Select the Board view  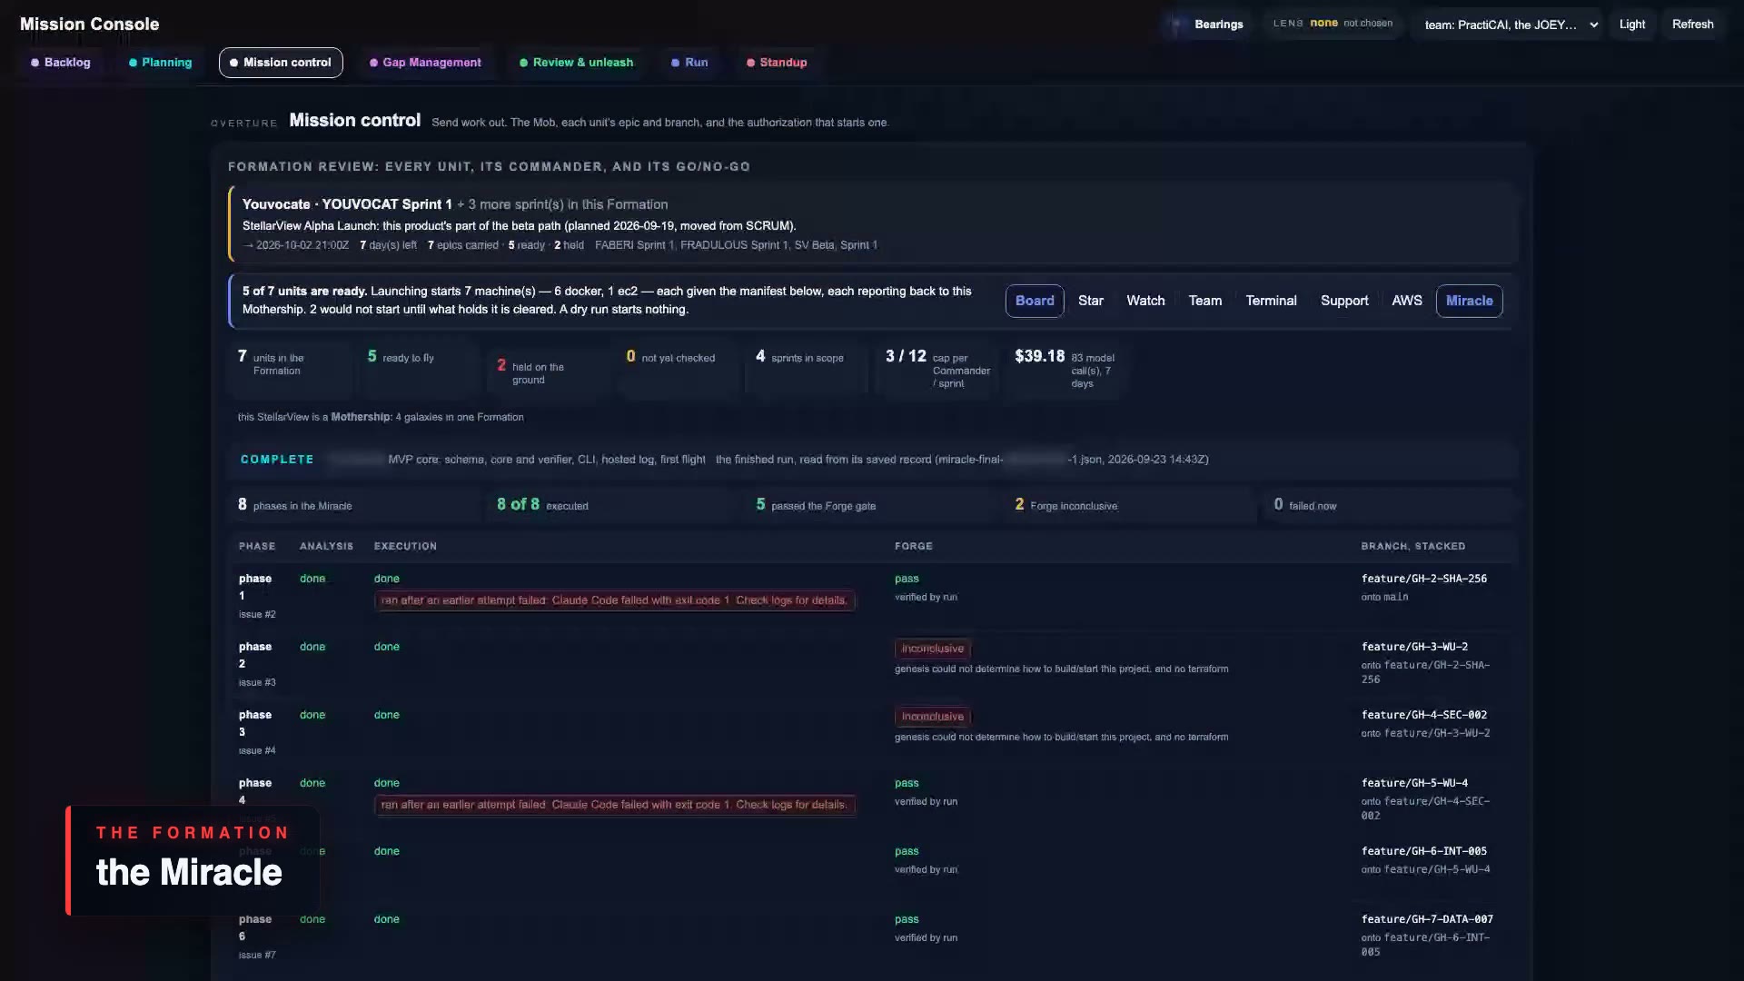pos(1035,301)
